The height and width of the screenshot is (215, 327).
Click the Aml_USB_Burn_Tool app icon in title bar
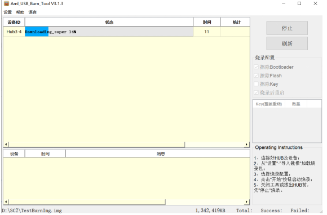tap(6, 3)
